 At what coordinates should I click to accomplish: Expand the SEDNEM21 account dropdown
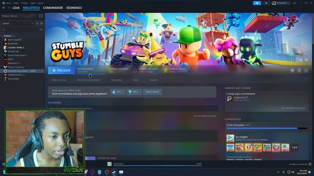(281, 3)
